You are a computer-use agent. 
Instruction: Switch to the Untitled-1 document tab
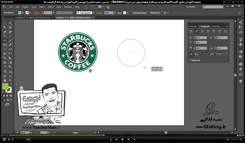[x=33, y=18]
